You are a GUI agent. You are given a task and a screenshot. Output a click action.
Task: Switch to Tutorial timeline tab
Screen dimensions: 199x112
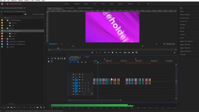pyautogui.click(x=87, y=57)
